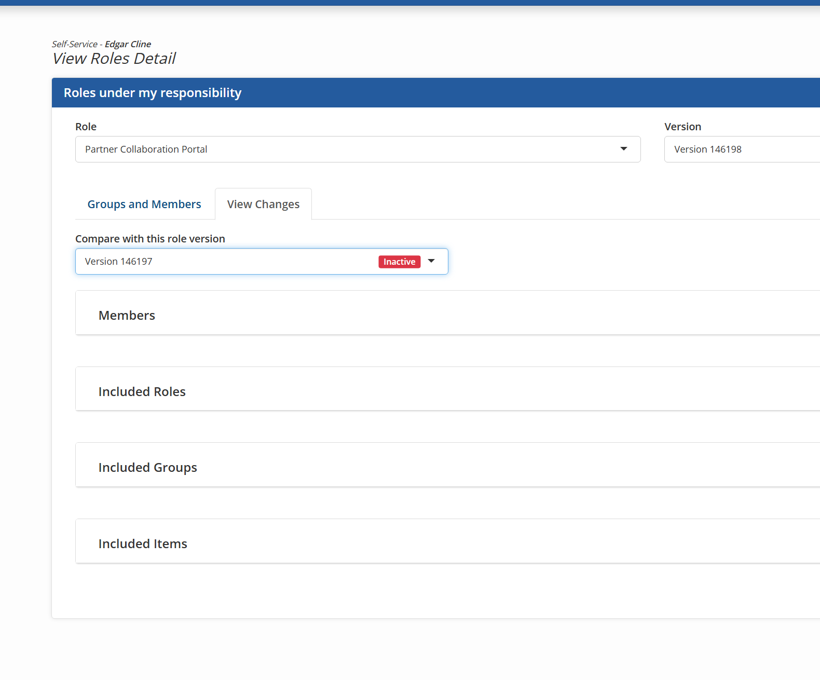Click the View Roles Detail page title
The width and height of the screenshot is (820, 680).
click(x=114, y=59)
